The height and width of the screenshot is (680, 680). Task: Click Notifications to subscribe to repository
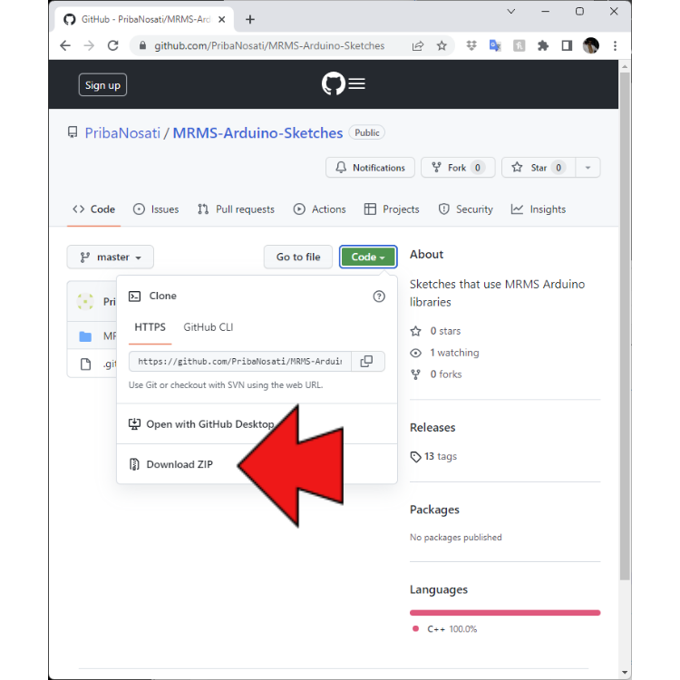pos(370,168)
